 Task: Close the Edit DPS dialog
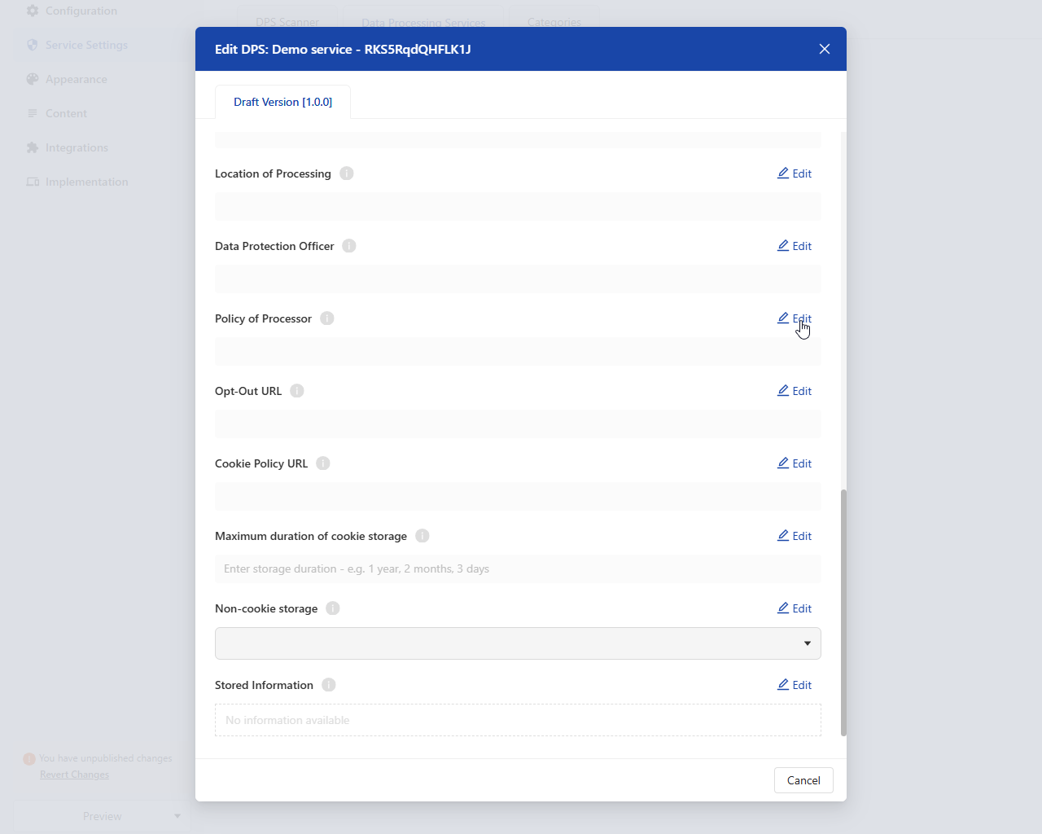[825, 49]
